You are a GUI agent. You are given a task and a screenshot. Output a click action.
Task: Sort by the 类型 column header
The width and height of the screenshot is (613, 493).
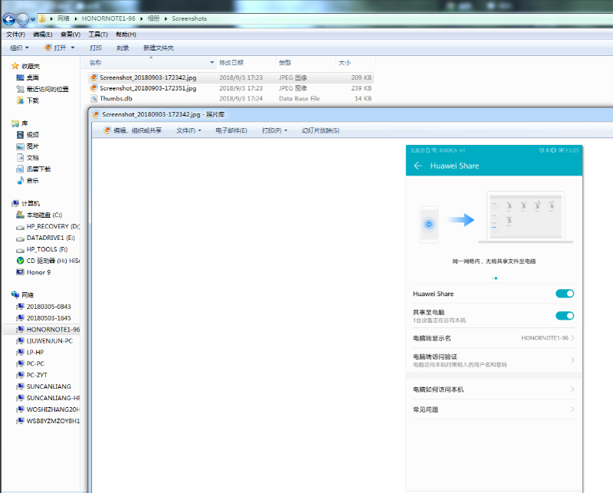pyautogui.click(x=284, y=63)
